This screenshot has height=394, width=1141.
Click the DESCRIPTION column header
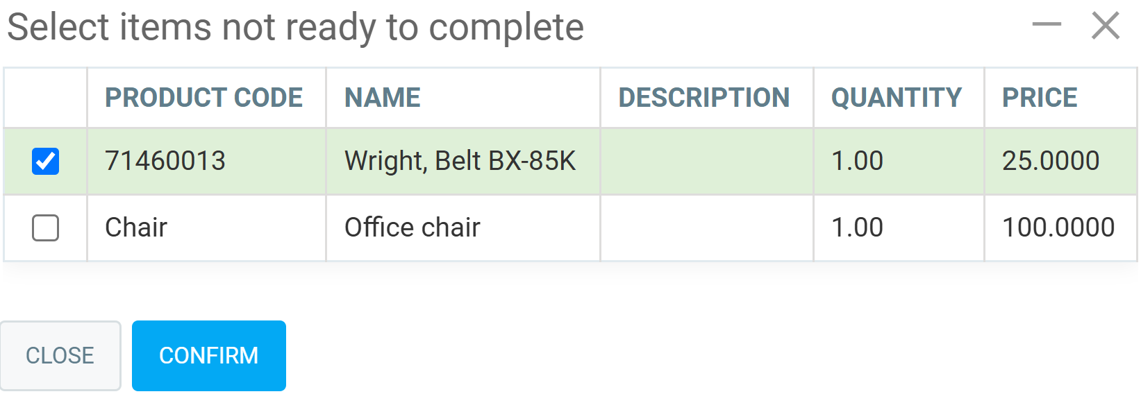click(x=703, y=98)
